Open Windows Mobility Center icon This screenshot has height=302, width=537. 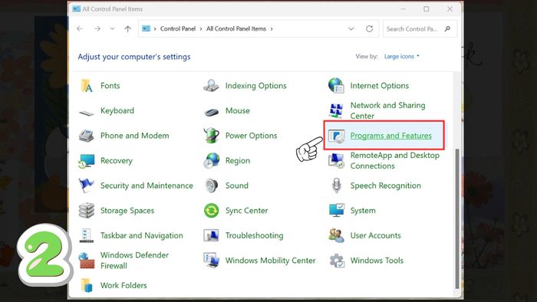coord(211,261)
